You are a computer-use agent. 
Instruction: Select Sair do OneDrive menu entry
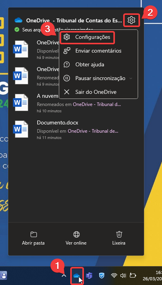pos(98,92)
